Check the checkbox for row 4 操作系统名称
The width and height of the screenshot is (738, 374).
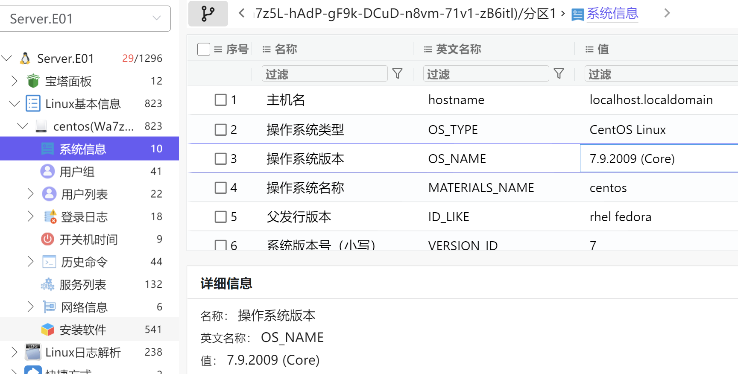pyautogui.click(x=220, y=188)
